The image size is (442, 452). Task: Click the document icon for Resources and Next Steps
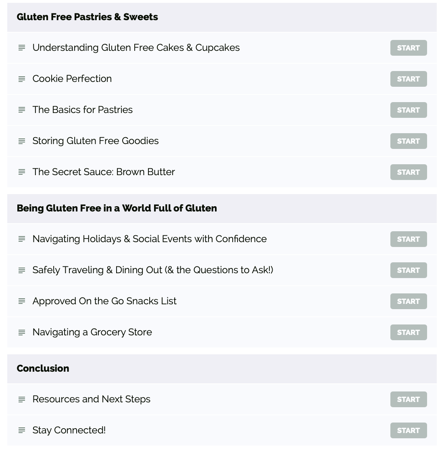tap(22, 399)
